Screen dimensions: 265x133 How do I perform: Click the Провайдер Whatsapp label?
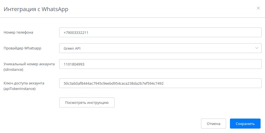23,48
